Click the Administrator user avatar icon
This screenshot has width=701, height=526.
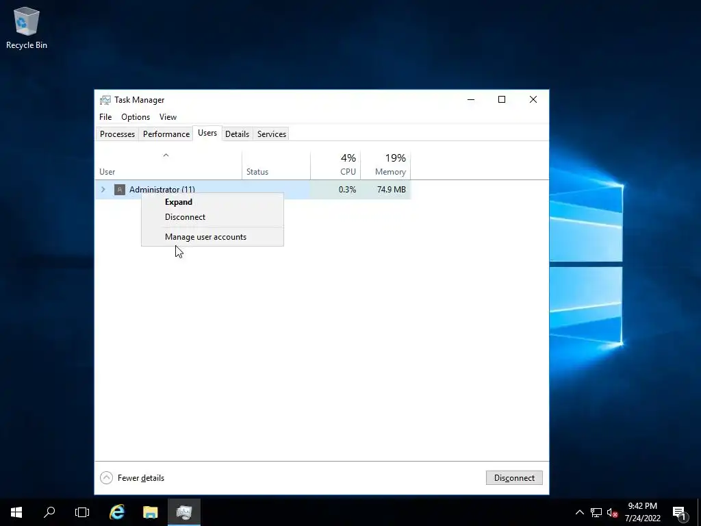pos(119,190)
